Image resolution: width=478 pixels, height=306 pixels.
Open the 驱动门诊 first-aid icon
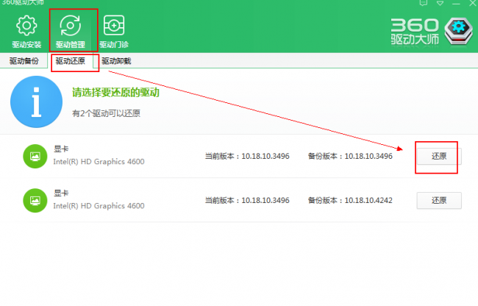(114, 32)
